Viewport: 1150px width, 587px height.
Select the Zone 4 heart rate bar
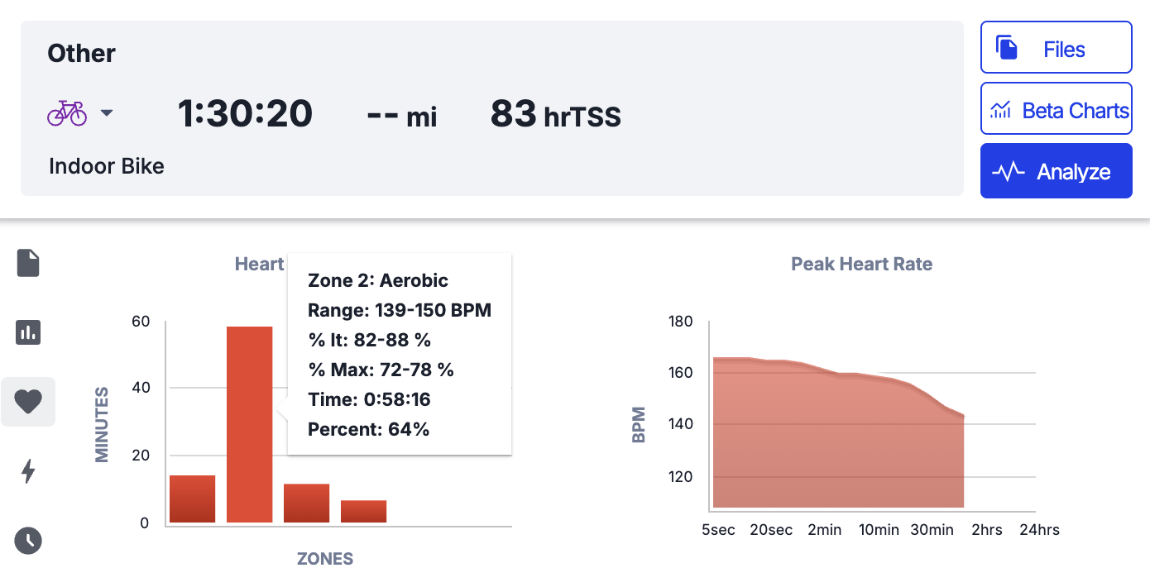point(363,511)
